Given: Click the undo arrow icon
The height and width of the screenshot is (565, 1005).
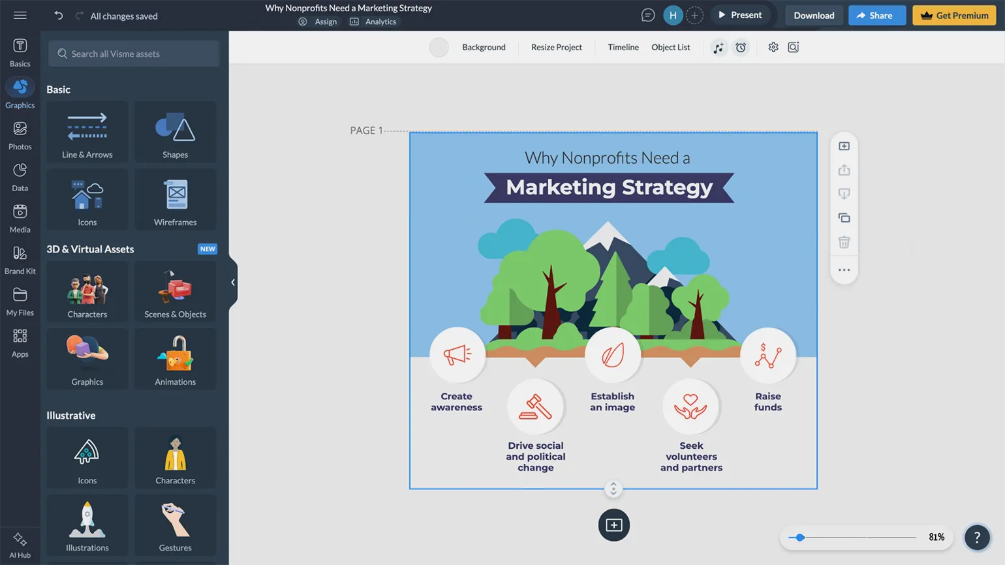Looking at the screenshot, I should click(x=59, y=16).
